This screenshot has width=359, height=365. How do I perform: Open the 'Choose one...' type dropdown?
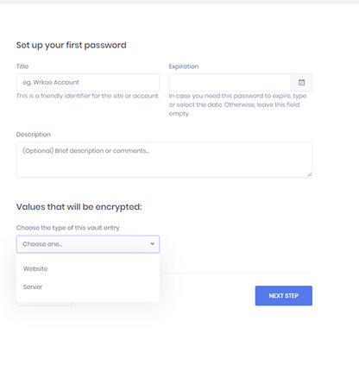tap(88, 244)
